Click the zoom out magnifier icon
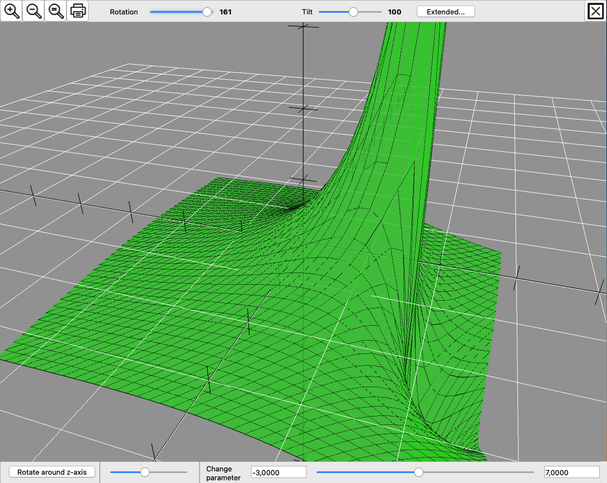 [x=34, y=11]
